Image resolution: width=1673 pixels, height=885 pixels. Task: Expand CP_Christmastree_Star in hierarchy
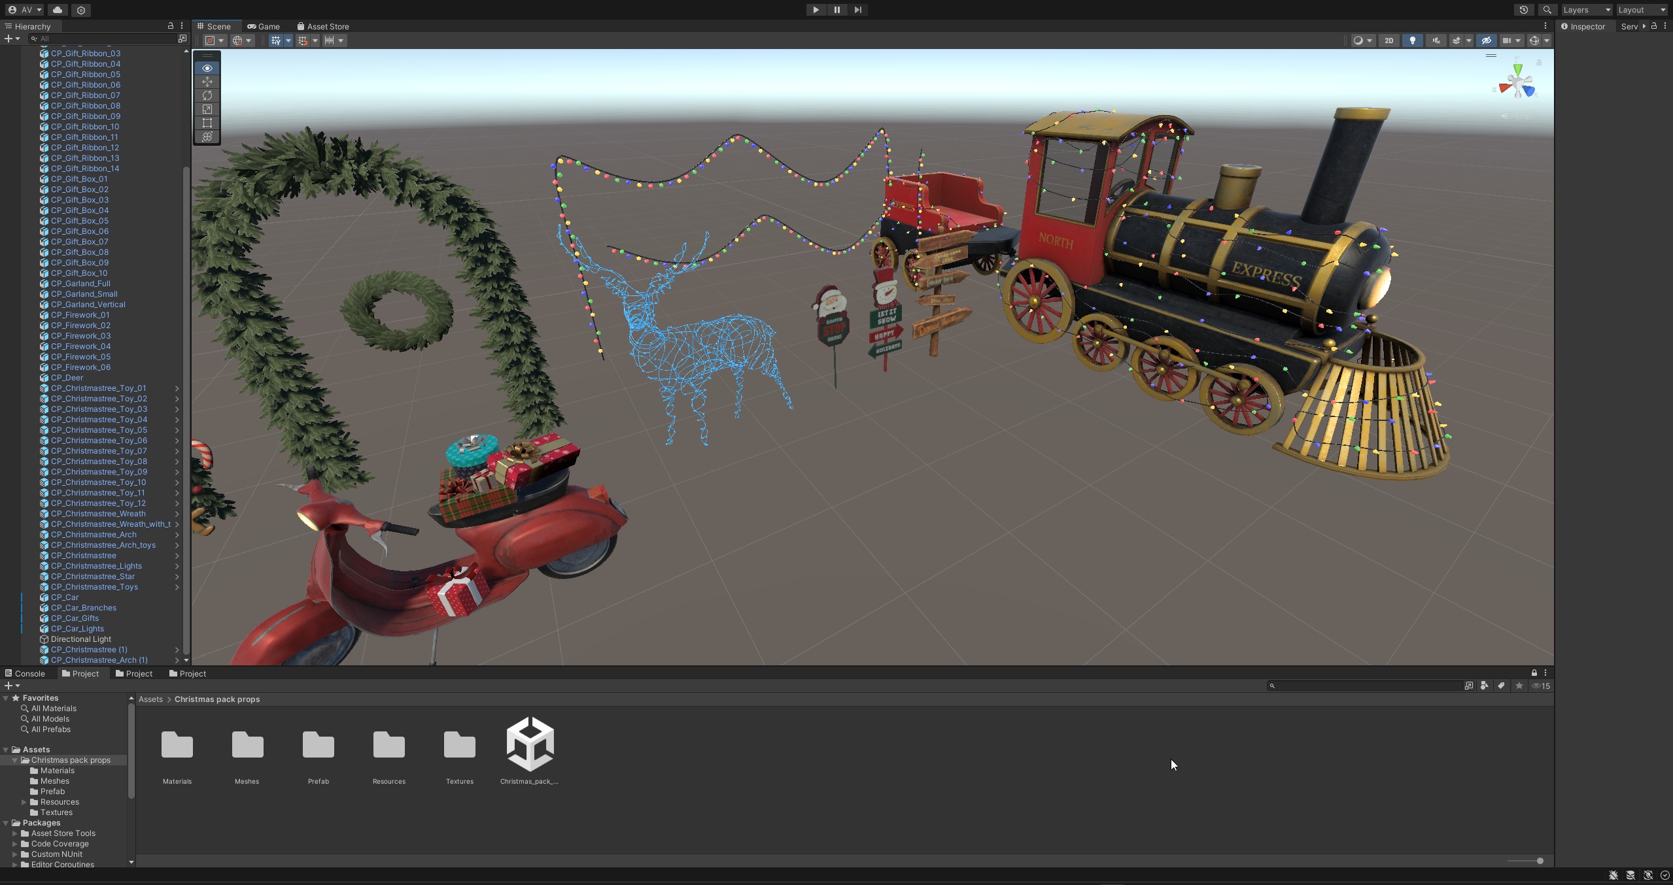177,576
